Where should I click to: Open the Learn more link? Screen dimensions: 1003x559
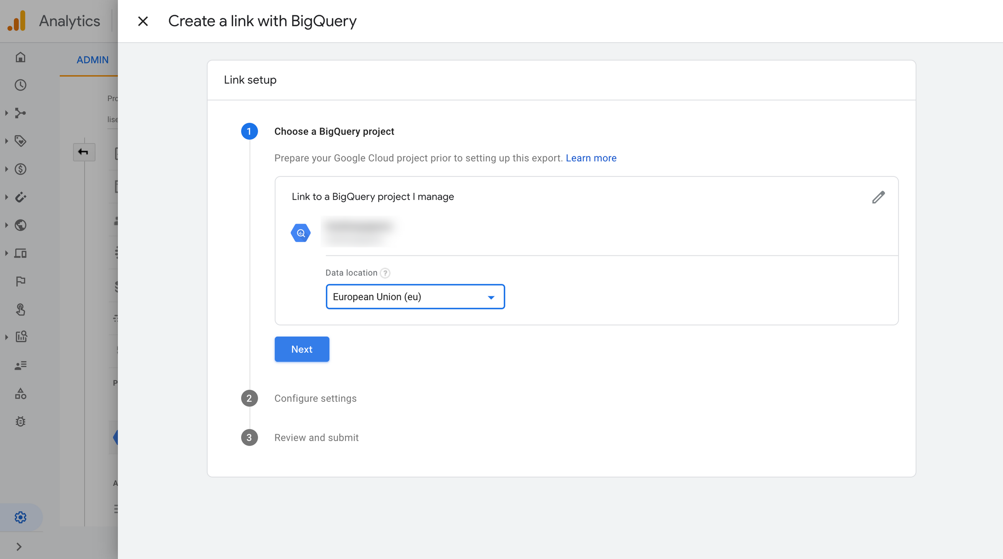(x=591, y=158)
